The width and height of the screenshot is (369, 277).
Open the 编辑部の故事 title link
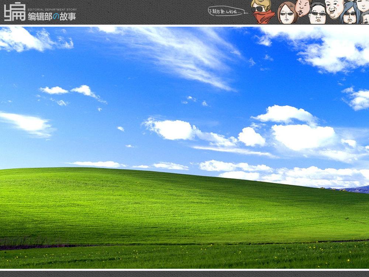point(52,17)
